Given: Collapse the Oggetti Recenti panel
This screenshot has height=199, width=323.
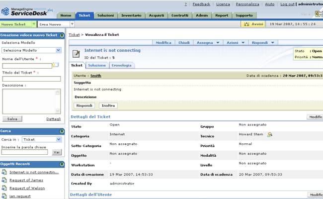Looking at the screenshot, I should pos(62,164).
